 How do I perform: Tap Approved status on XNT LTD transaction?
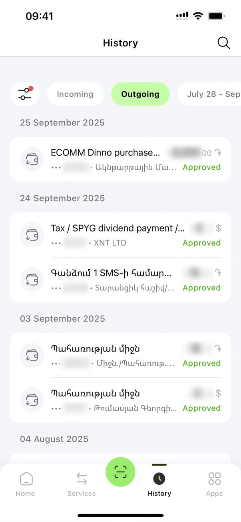pos(201,243)
